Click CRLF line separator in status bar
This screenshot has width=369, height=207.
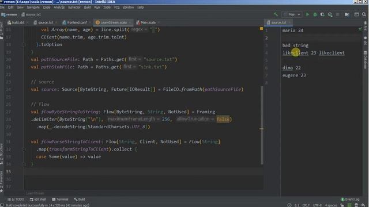[x=306, y=205]
